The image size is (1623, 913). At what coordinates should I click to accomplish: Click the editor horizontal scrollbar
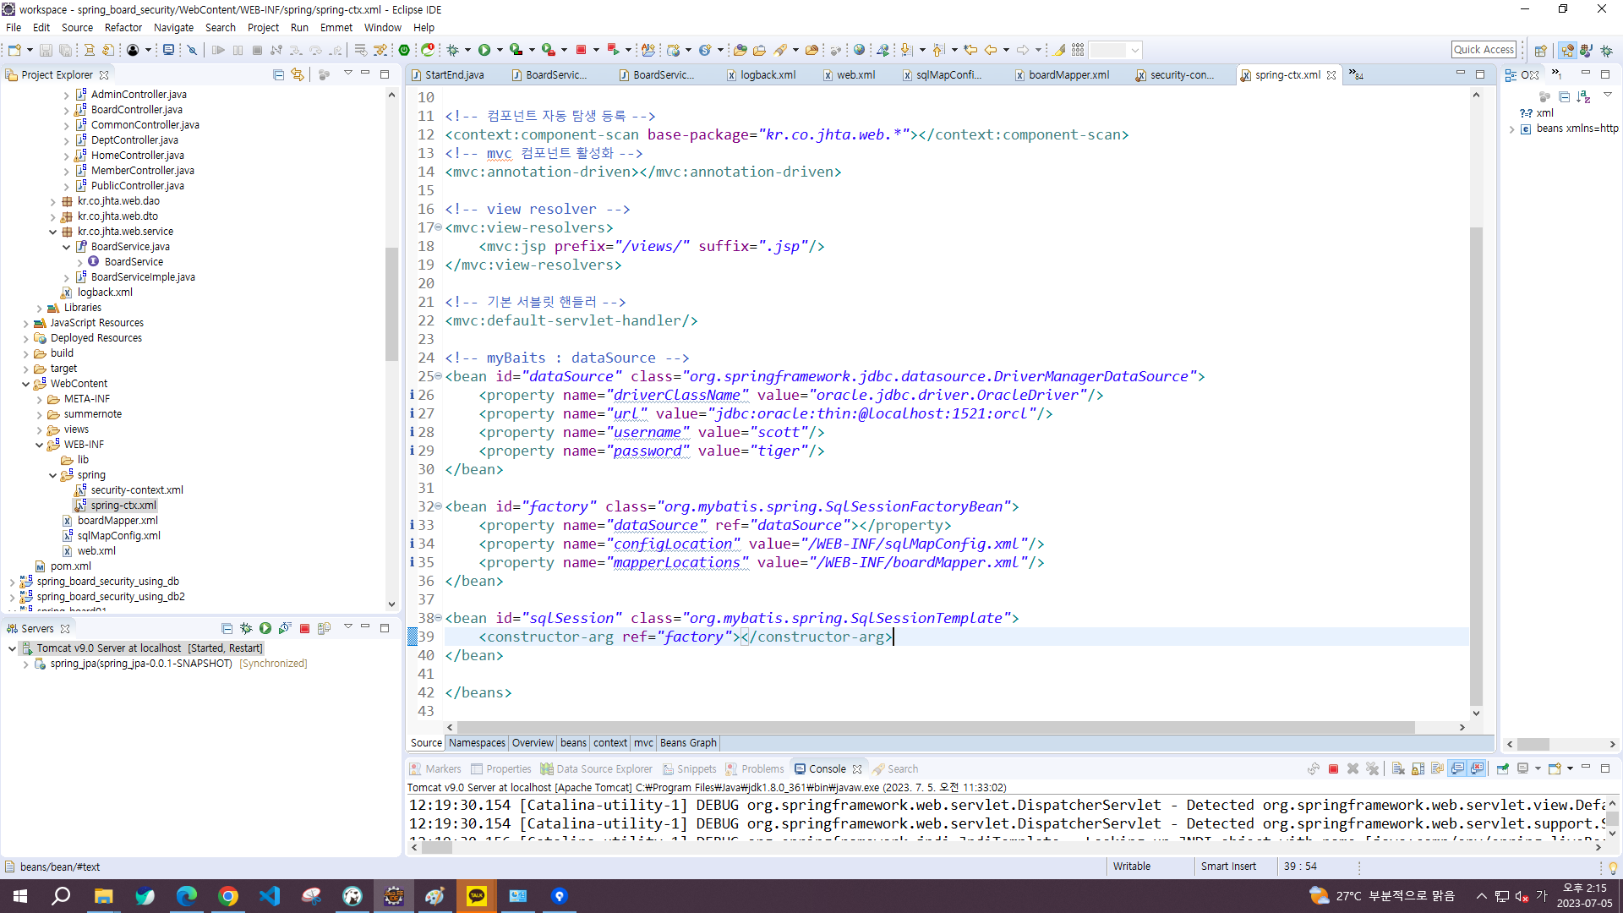pyautogui.click(x=930, y=727)
